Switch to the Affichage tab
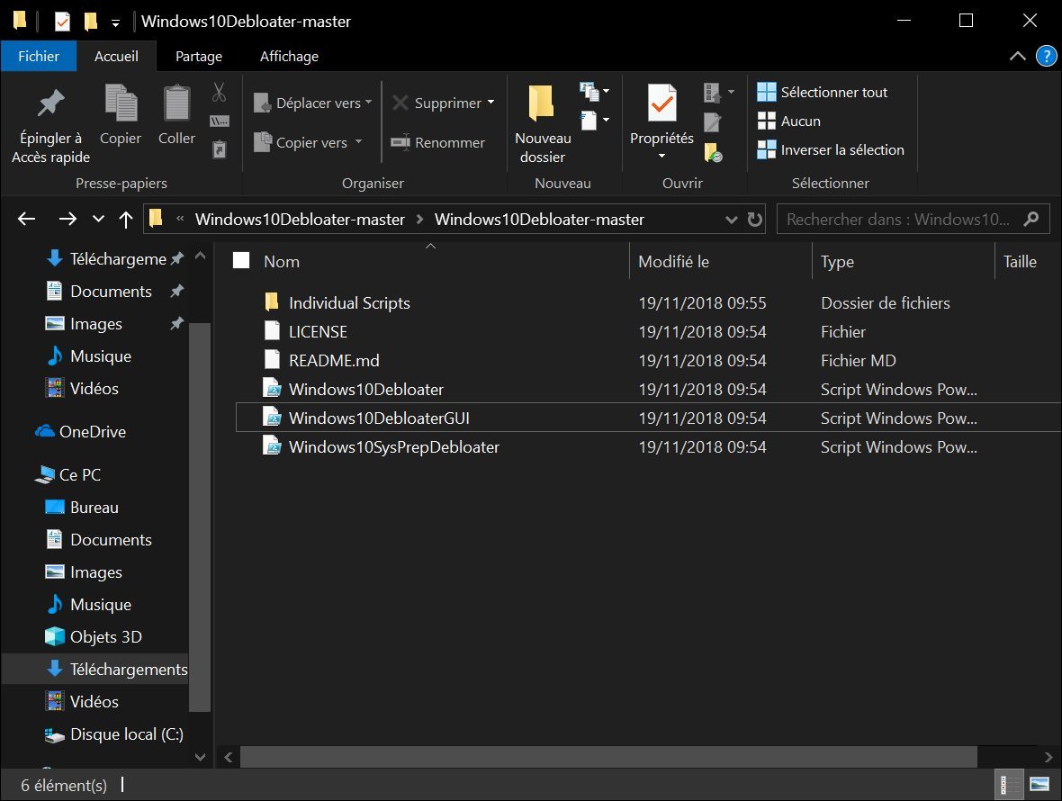This screenshot has height=801, width=1062. coord(289,56)
